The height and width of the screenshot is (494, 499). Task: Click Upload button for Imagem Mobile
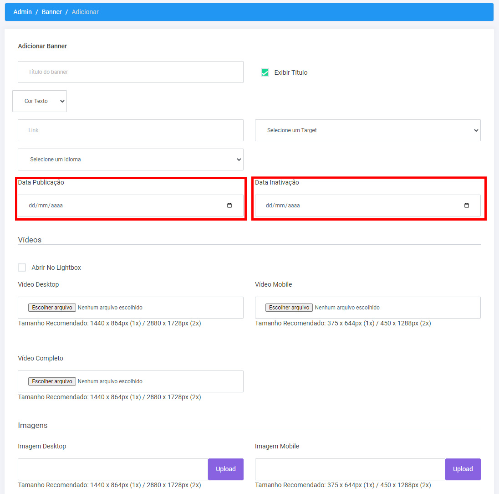(x=463, y=469)
